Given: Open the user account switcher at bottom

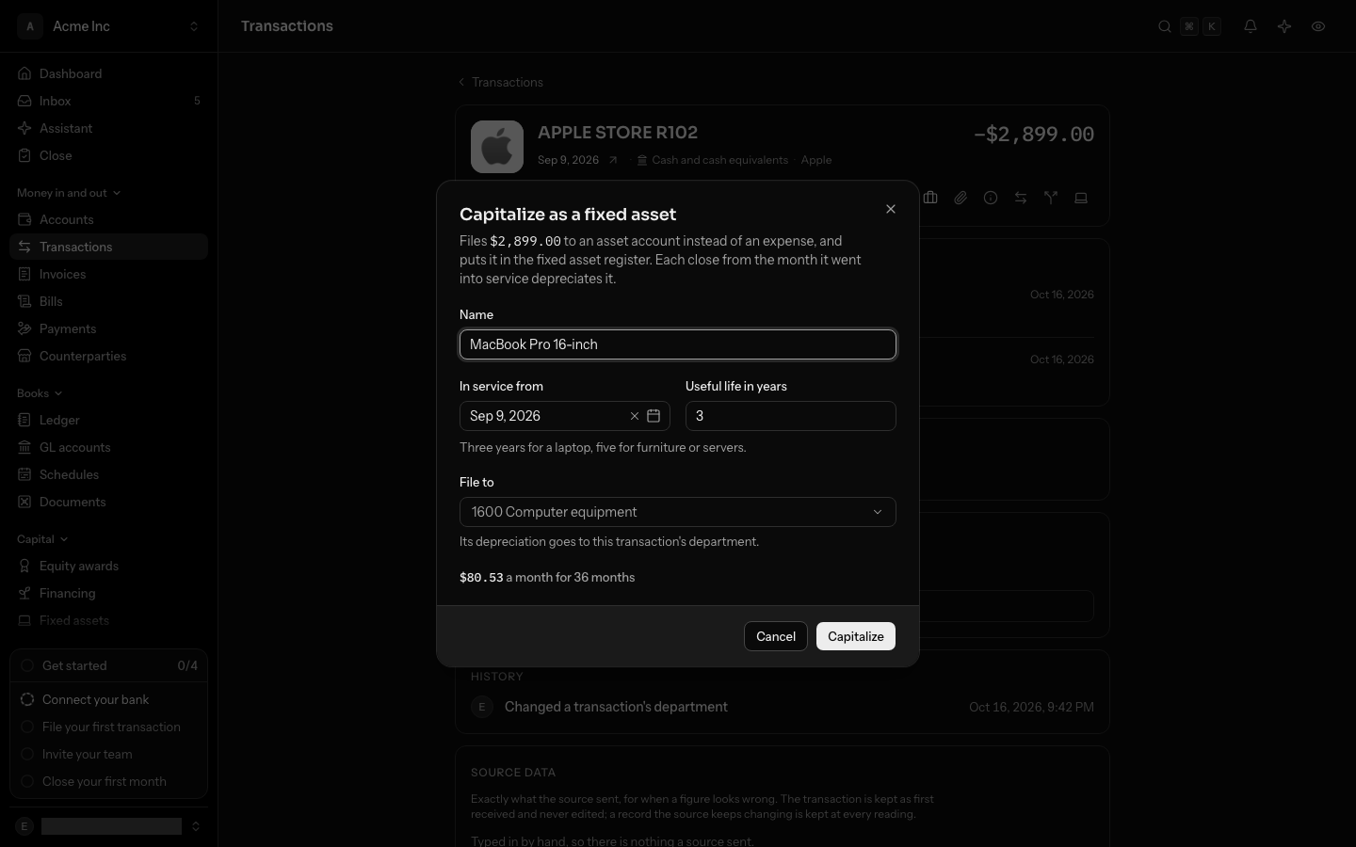Looking at the screenshot, I should (x=108, y=826).
